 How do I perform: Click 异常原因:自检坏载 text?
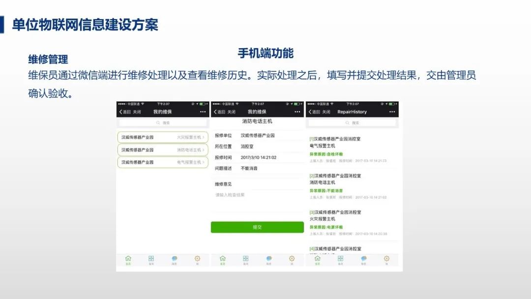tap(326, 154)
